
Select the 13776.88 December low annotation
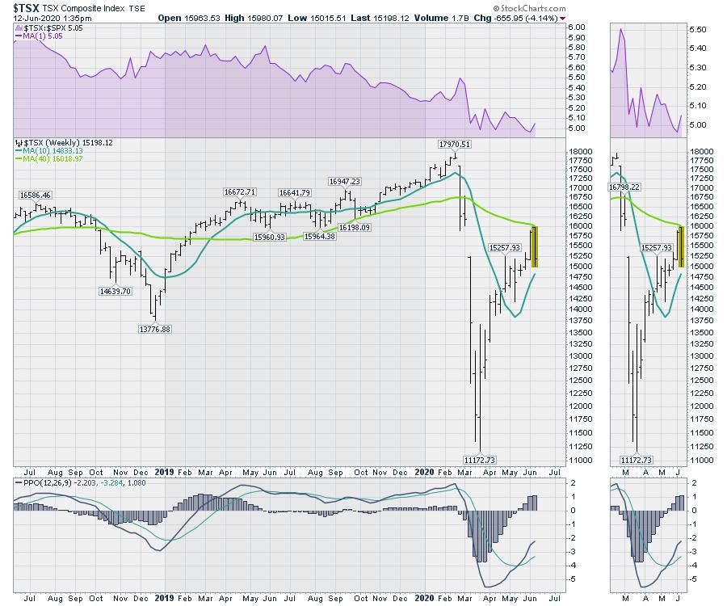(x=156, y=328)
